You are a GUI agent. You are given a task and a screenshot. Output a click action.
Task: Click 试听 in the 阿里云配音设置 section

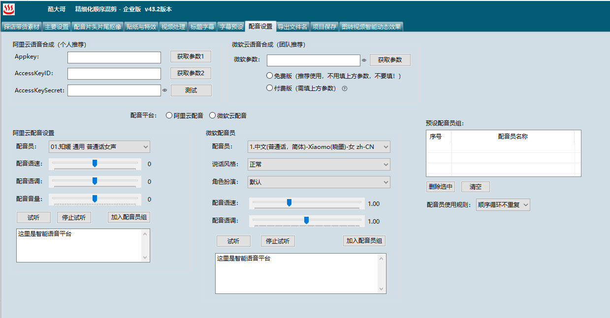tap(33, 217)
